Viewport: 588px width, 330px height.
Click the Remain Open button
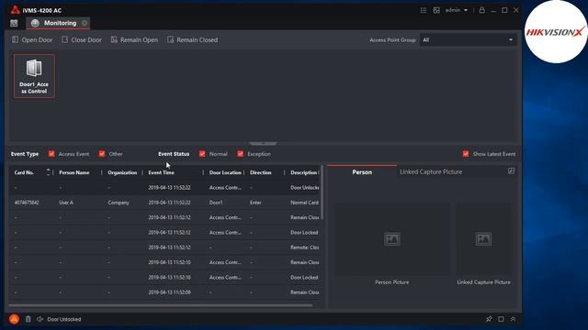pyautogui.click(x=134, y=39)
